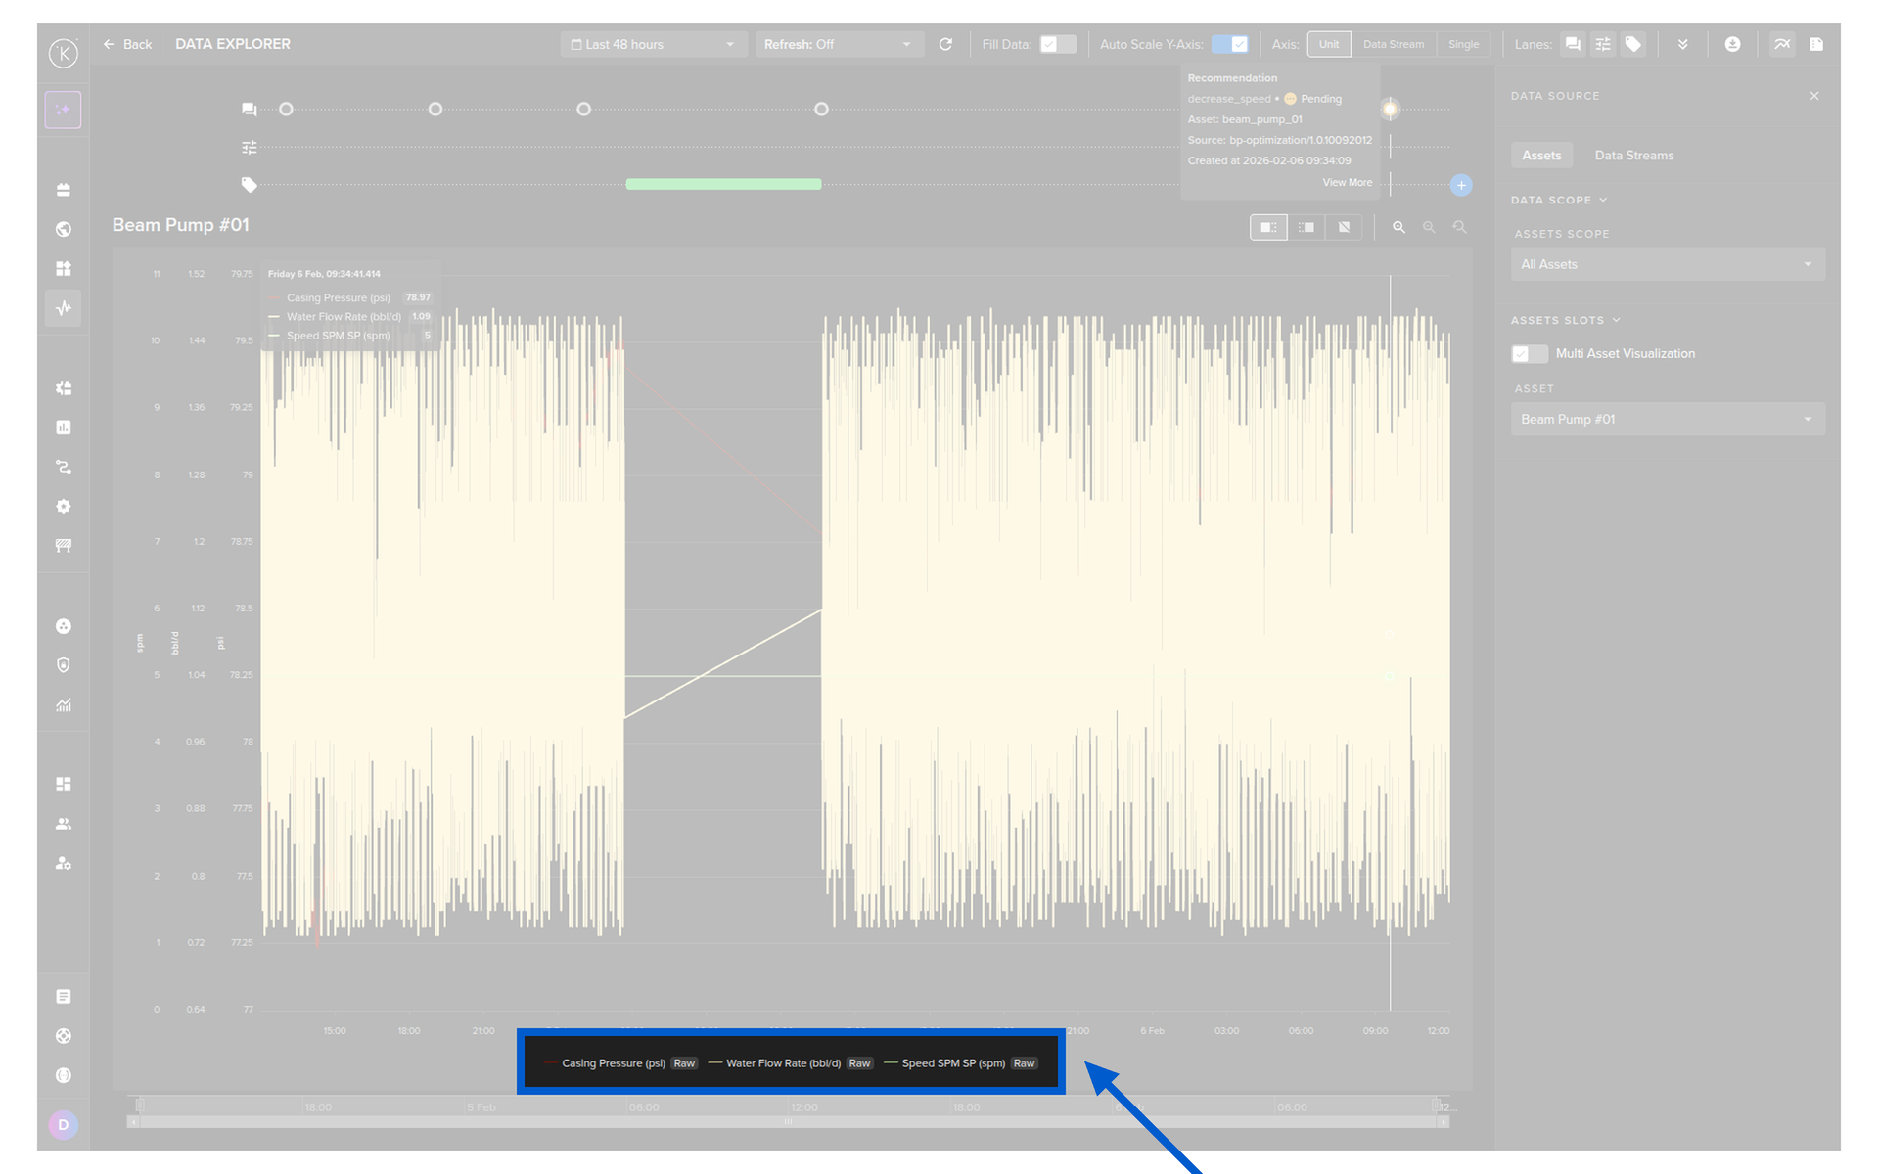Select the Data Stream axis option
The height and width of the screenshot is (1174, 1879).
tap(1393, 44)
